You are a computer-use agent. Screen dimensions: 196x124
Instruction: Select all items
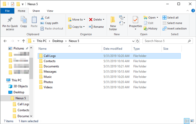pyautogui.click(x=171, y=18)
